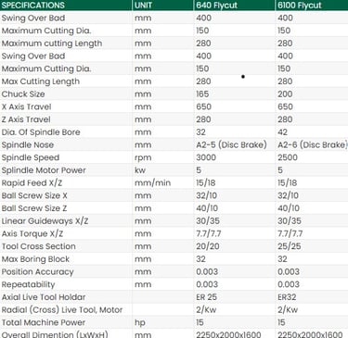The width and height of the screenshot is (348, 338).
Task: Click the 'A2-6 (Disc Brake)' cell
Action: pyautogui.click(x=313, y=144)
